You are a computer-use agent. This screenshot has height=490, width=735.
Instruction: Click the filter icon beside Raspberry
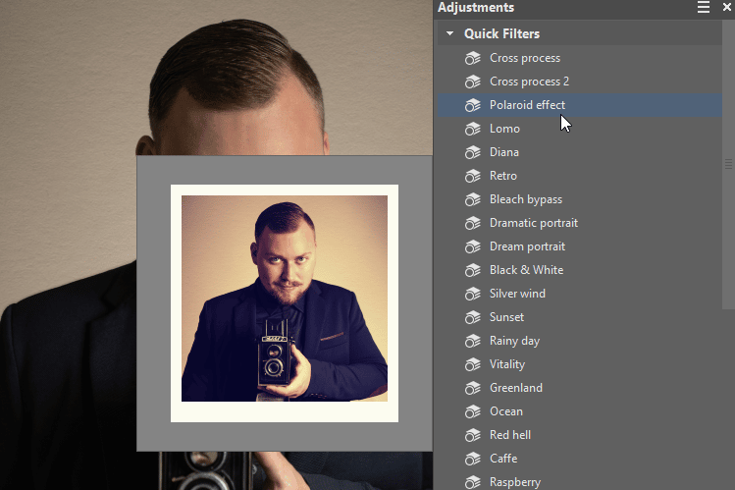(x=473, y=482)
